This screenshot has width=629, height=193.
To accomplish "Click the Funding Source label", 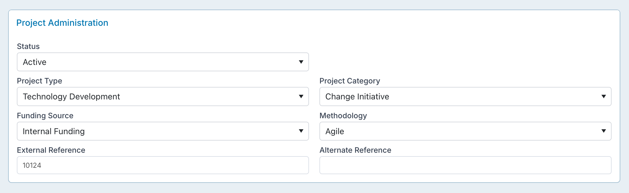I will coord(45,116).
